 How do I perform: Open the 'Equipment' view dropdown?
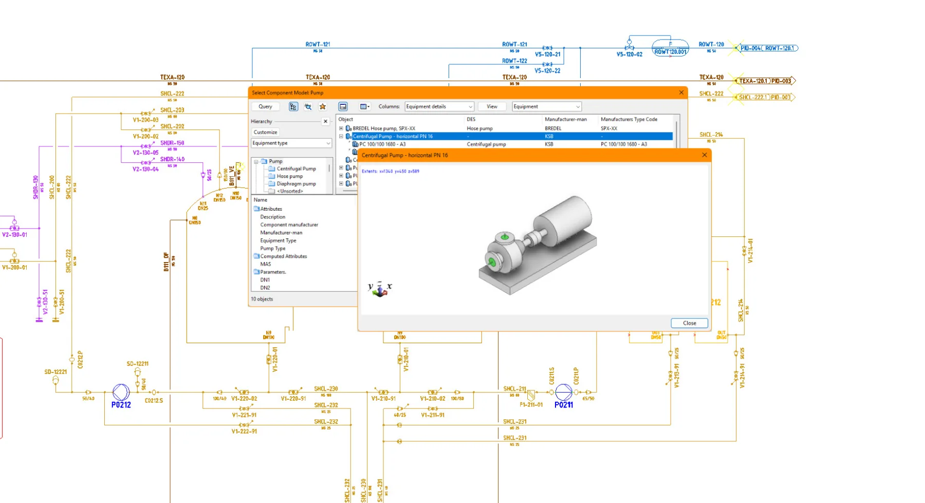click(x=546, y=106)
